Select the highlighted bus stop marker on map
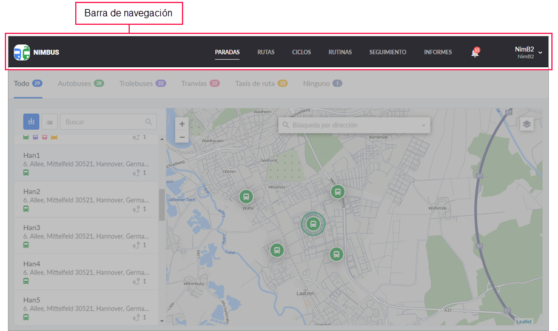The image size is (558, 331). click(313, 224)
